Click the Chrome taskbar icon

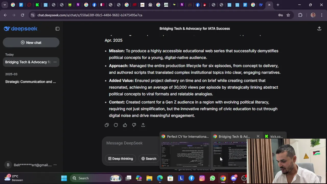(223, 178)
